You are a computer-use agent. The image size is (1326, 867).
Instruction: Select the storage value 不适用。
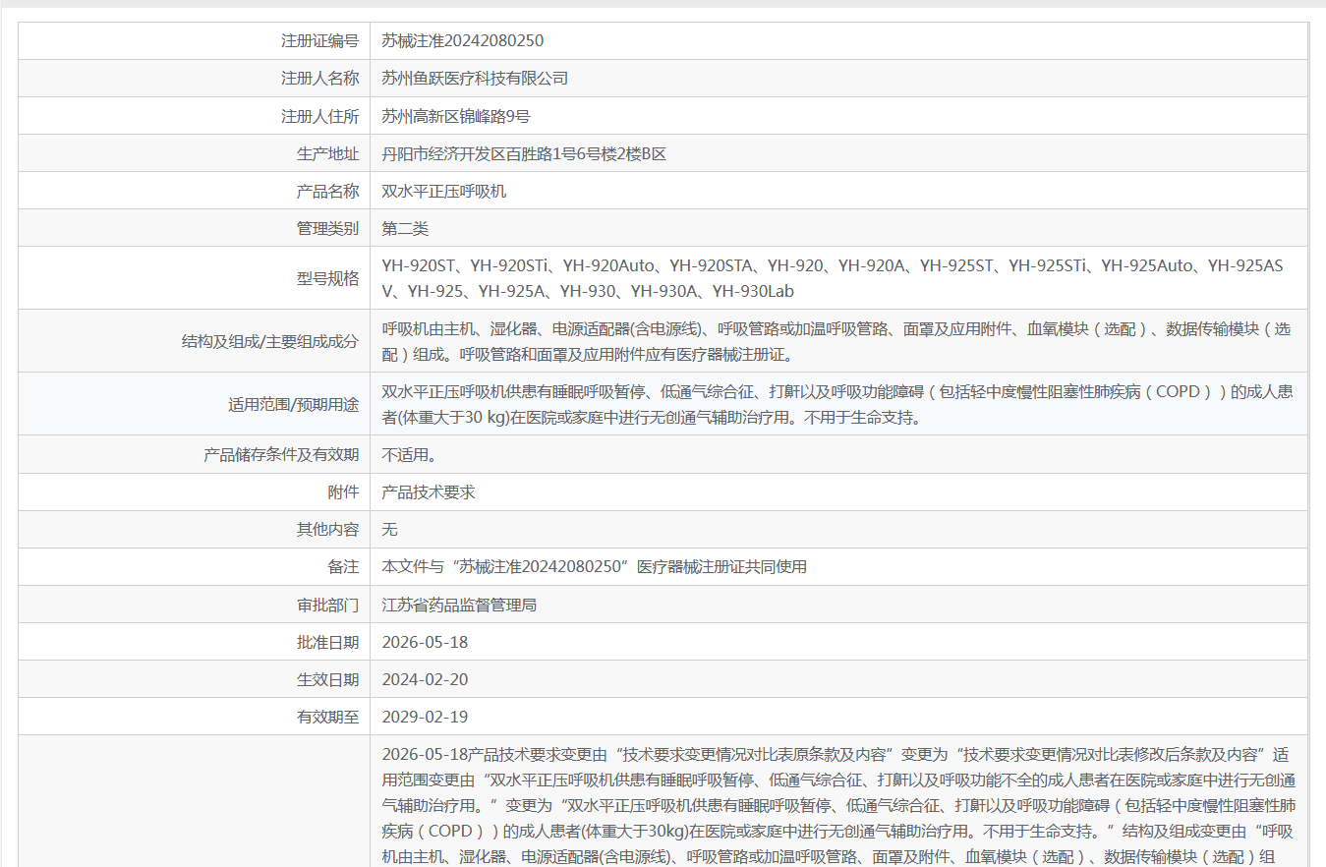409,454
